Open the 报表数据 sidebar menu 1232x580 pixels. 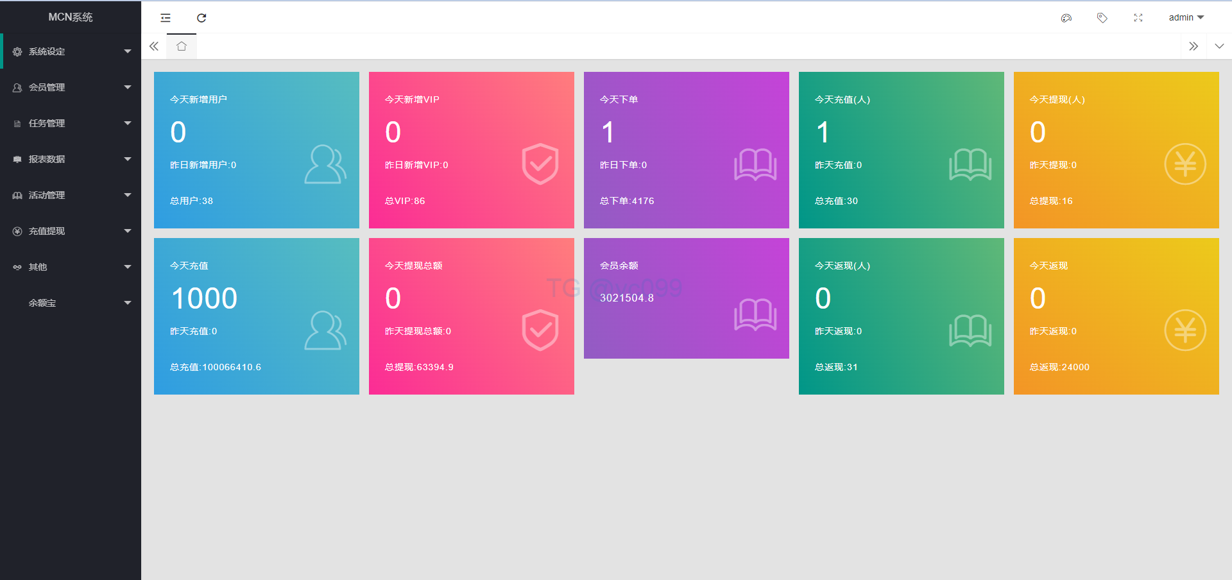click(71, 159)
